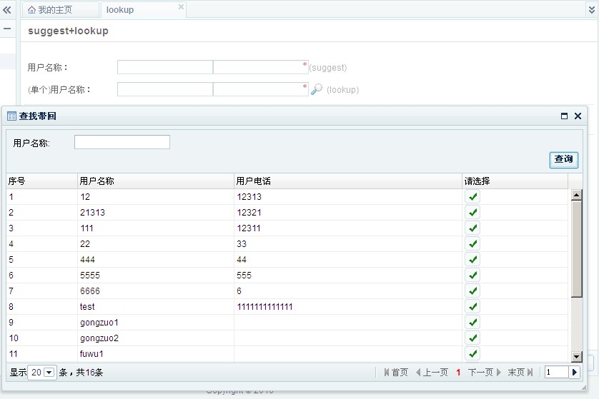Viewport: 599px width, 399px height.
Task: Select the row with user name gongzuo2
Action: (x=472, y=338)
